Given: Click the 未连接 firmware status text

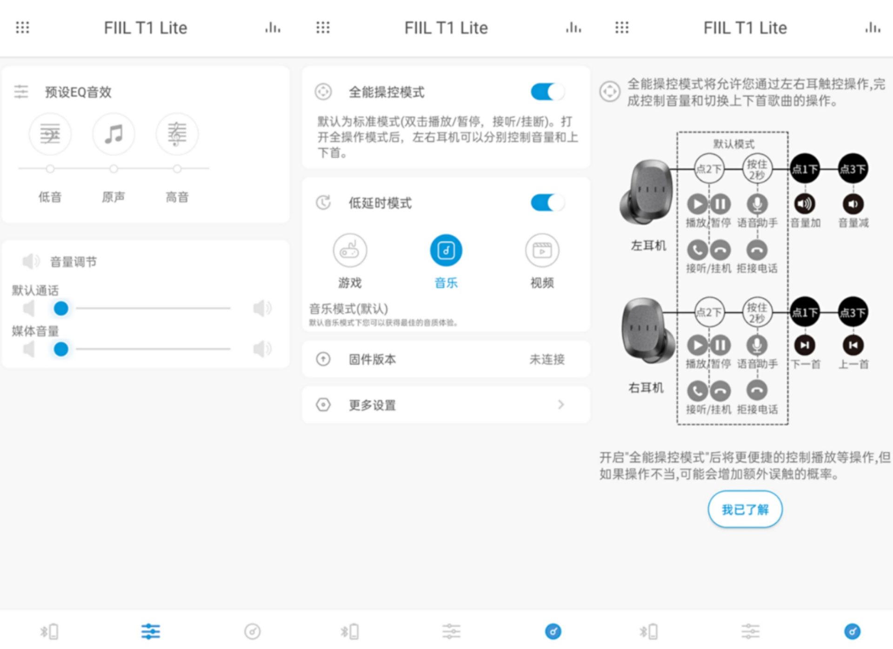Looking at the screenshot, I should pyautogui.click(x=547, y=359).
